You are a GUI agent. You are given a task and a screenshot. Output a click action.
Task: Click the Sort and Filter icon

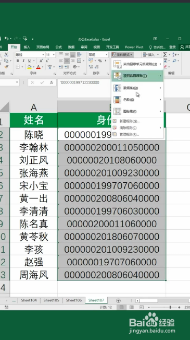(x=174, y=55)
